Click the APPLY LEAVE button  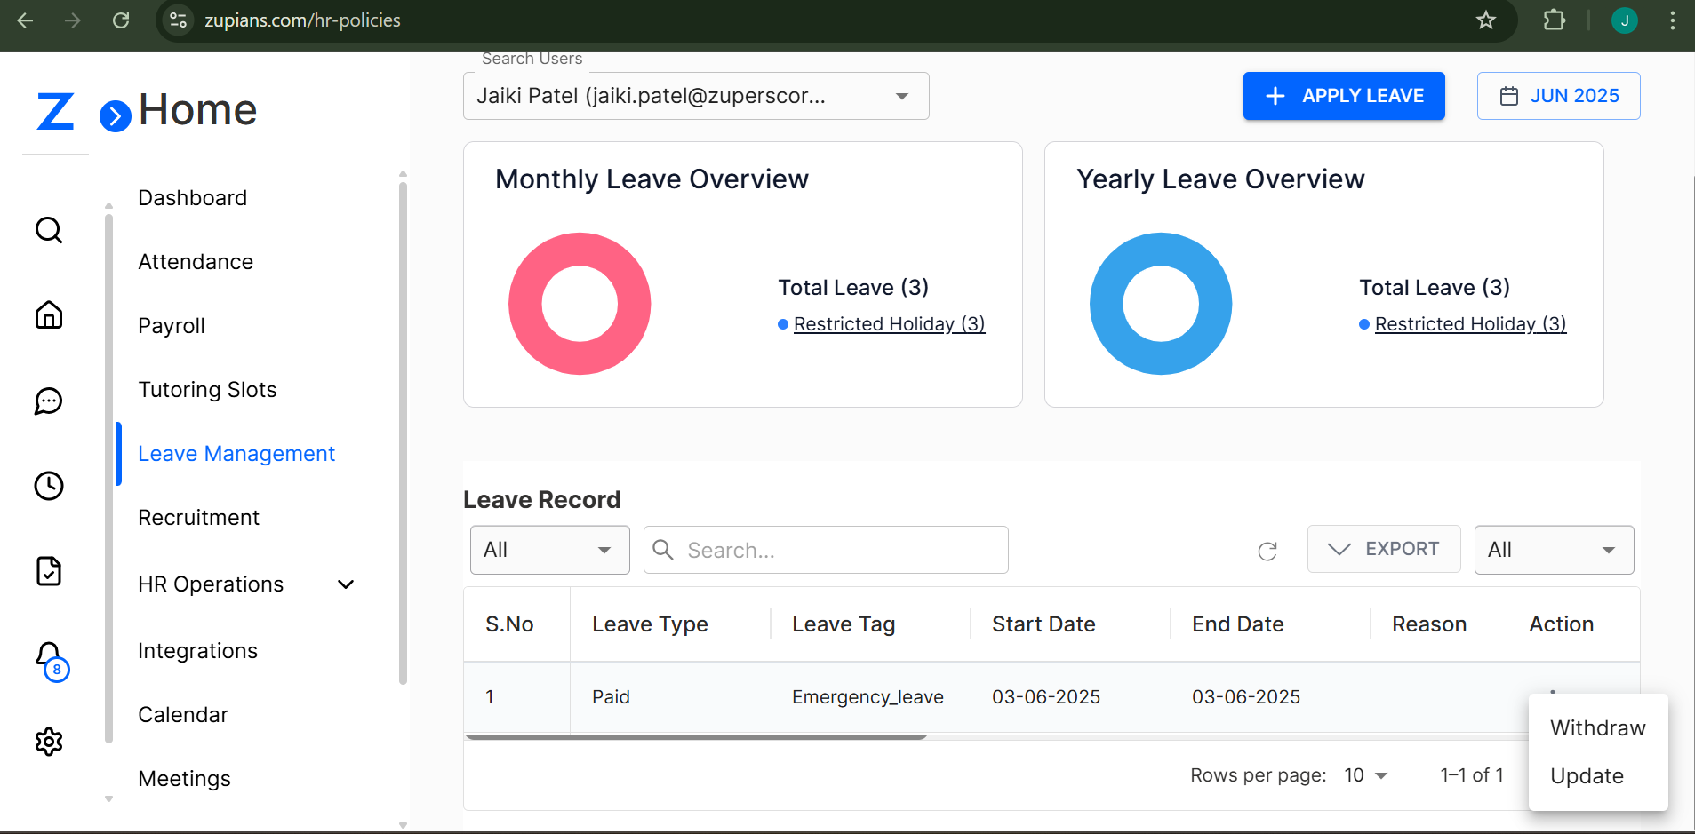(x=1343, y=96)
